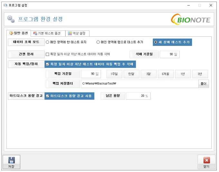
Task: Click the backup folder path field
Action: point(140,84)
